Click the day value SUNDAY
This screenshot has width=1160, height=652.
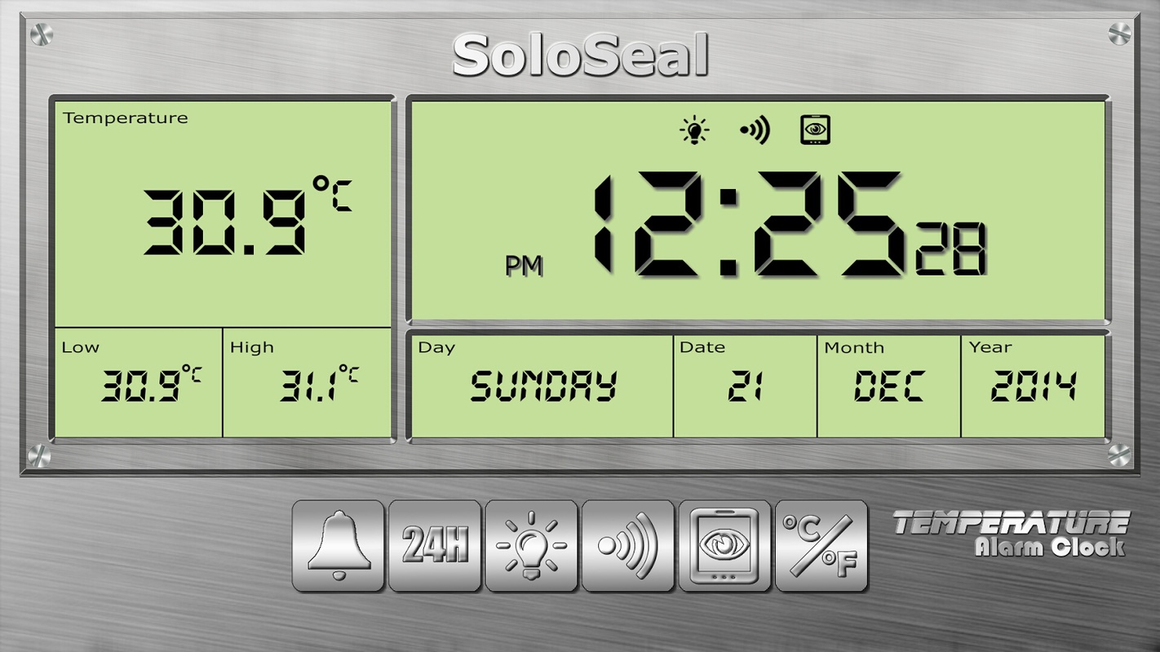point(543,386)
